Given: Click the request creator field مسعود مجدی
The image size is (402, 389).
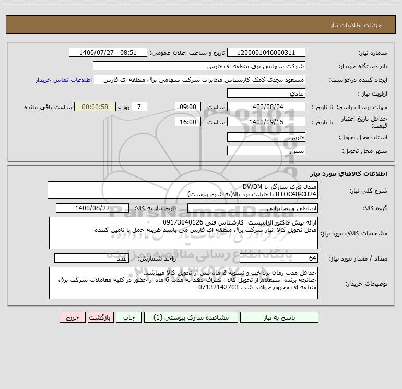Looking at the screenshot, I should (200, 79).
